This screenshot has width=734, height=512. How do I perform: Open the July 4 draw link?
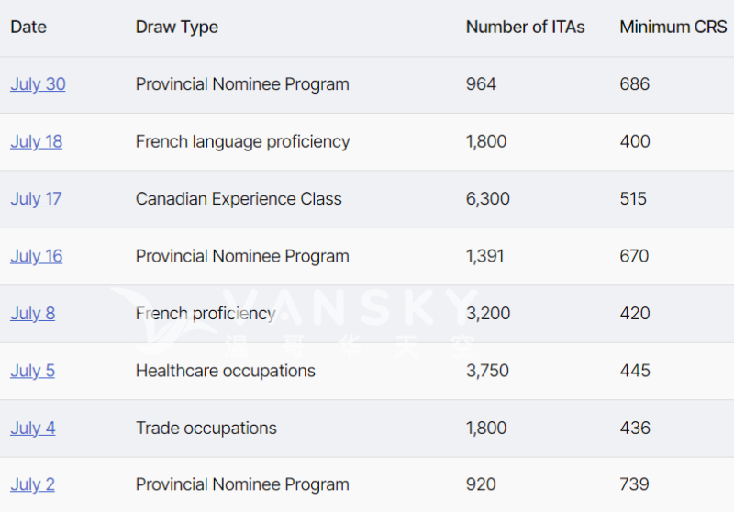[32, 429]
